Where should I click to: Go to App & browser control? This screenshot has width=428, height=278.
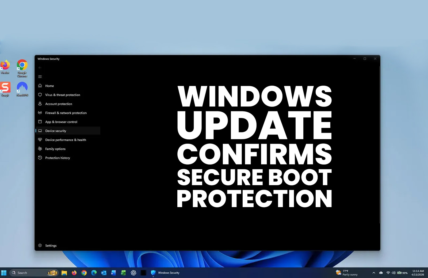[61, 122]
